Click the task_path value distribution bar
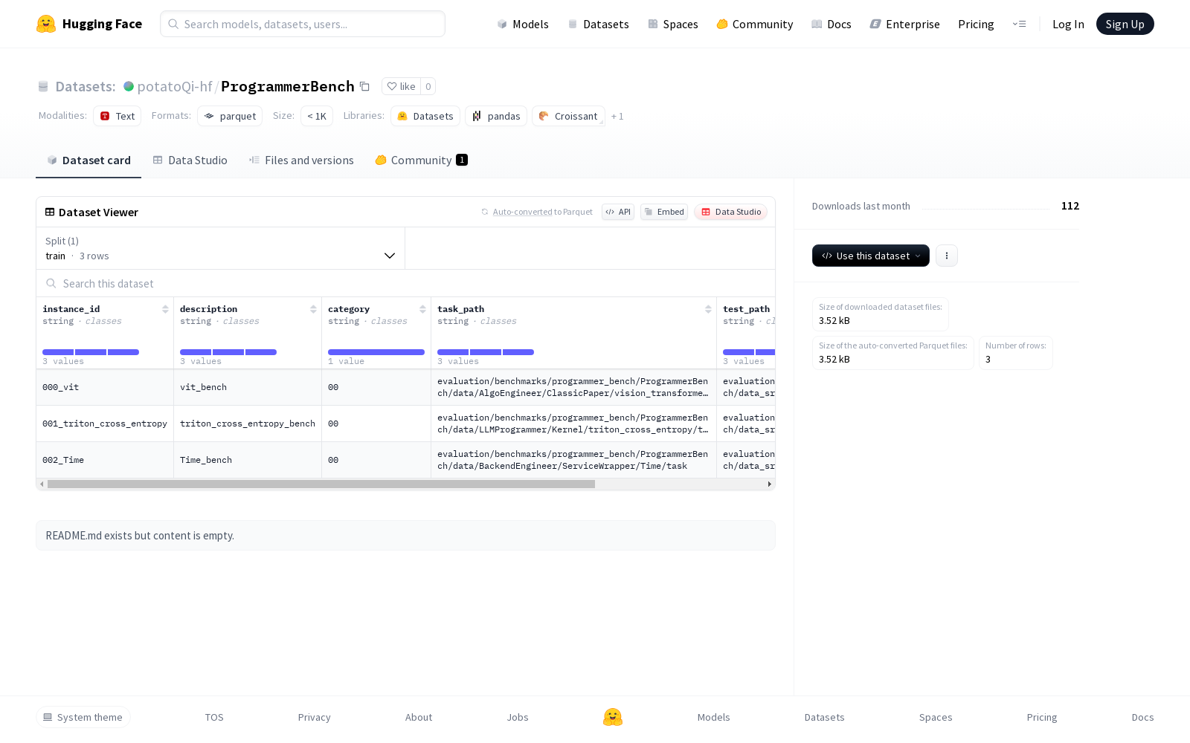This screenshot has height=743, width=1190. pyautogui.click(x=486, y=352)
